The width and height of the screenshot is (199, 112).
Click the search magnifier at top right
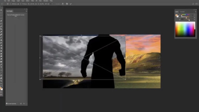click(193, 4)
